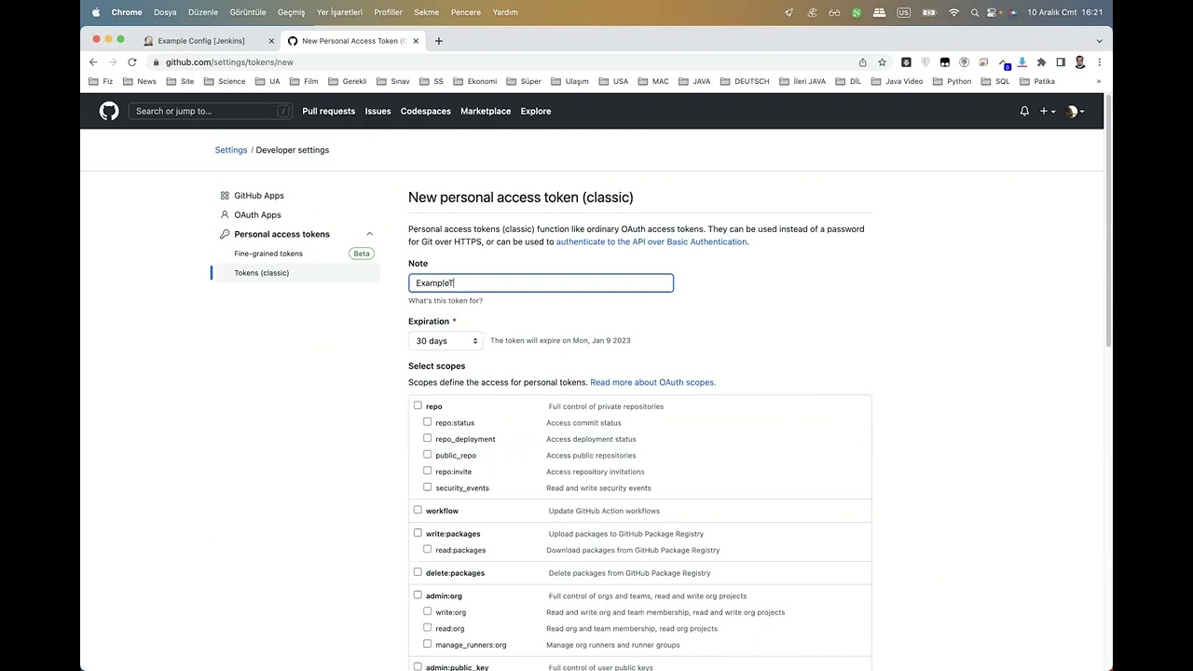This screenshot has height=671, width=1193.
Task: Show more bookmarks with the chevron
Action: (x=1099, y=81)
